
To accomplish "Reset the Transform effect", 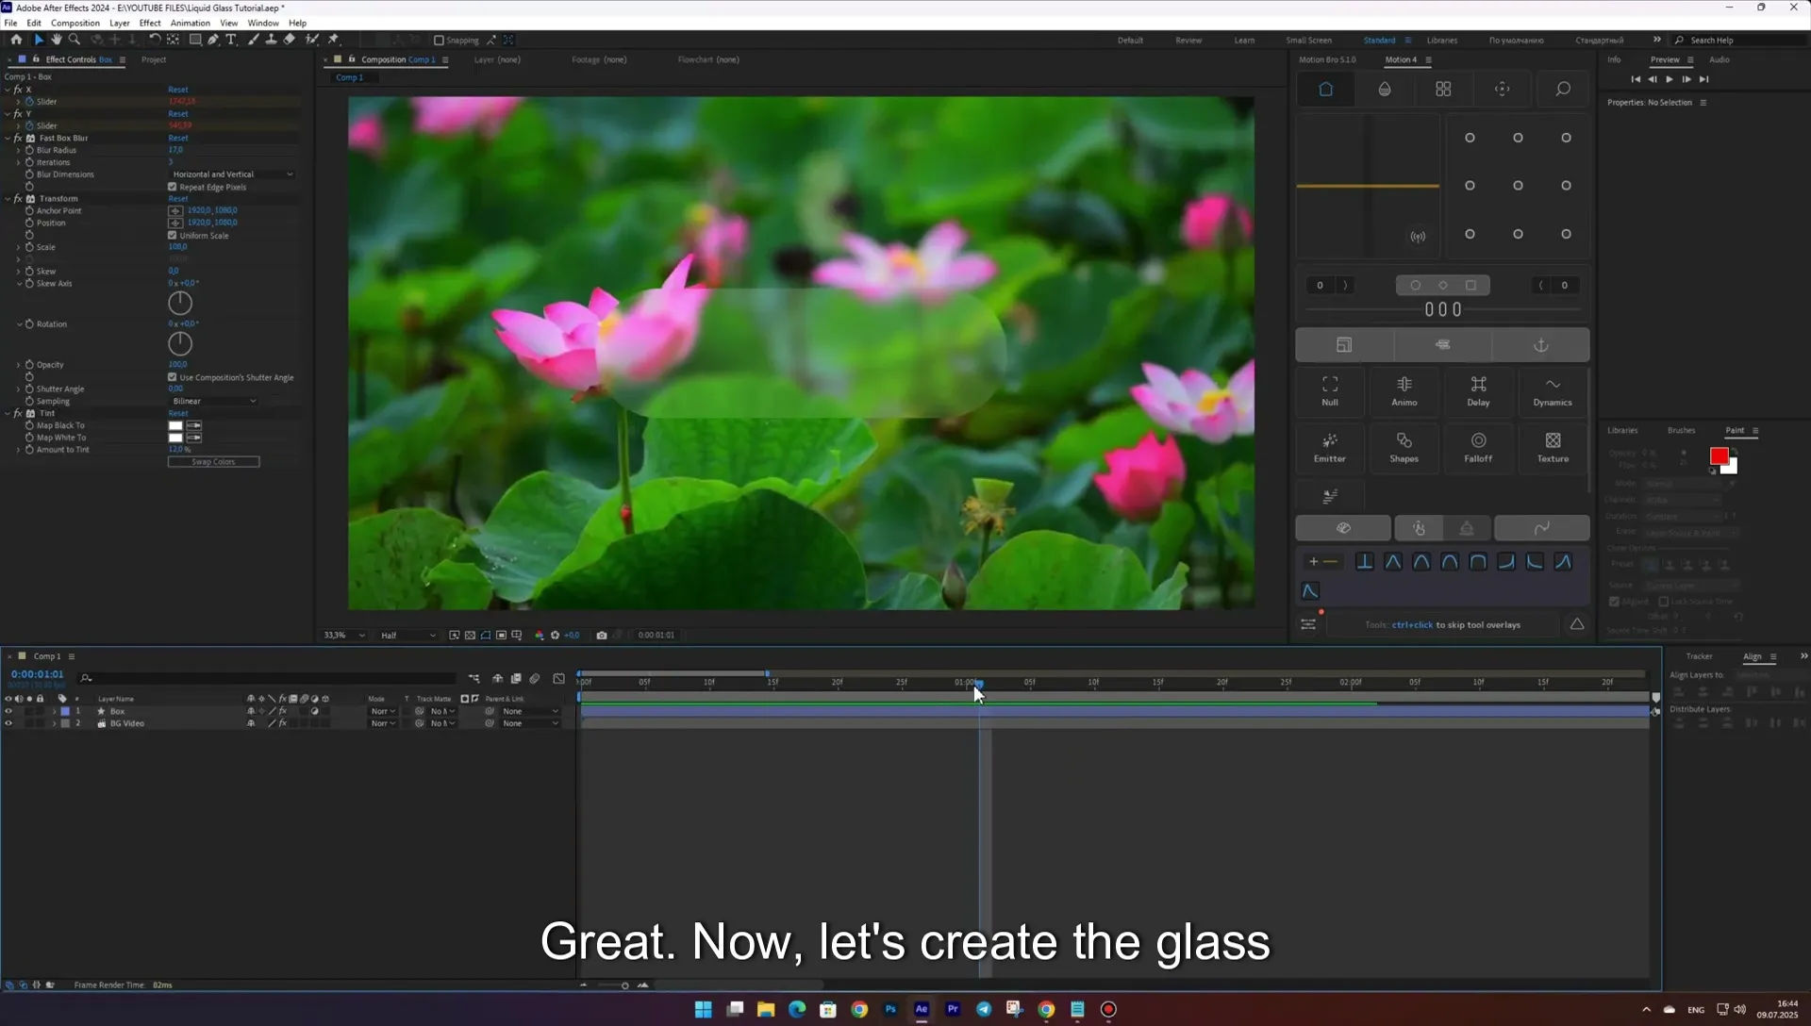I will coord(178,199).
